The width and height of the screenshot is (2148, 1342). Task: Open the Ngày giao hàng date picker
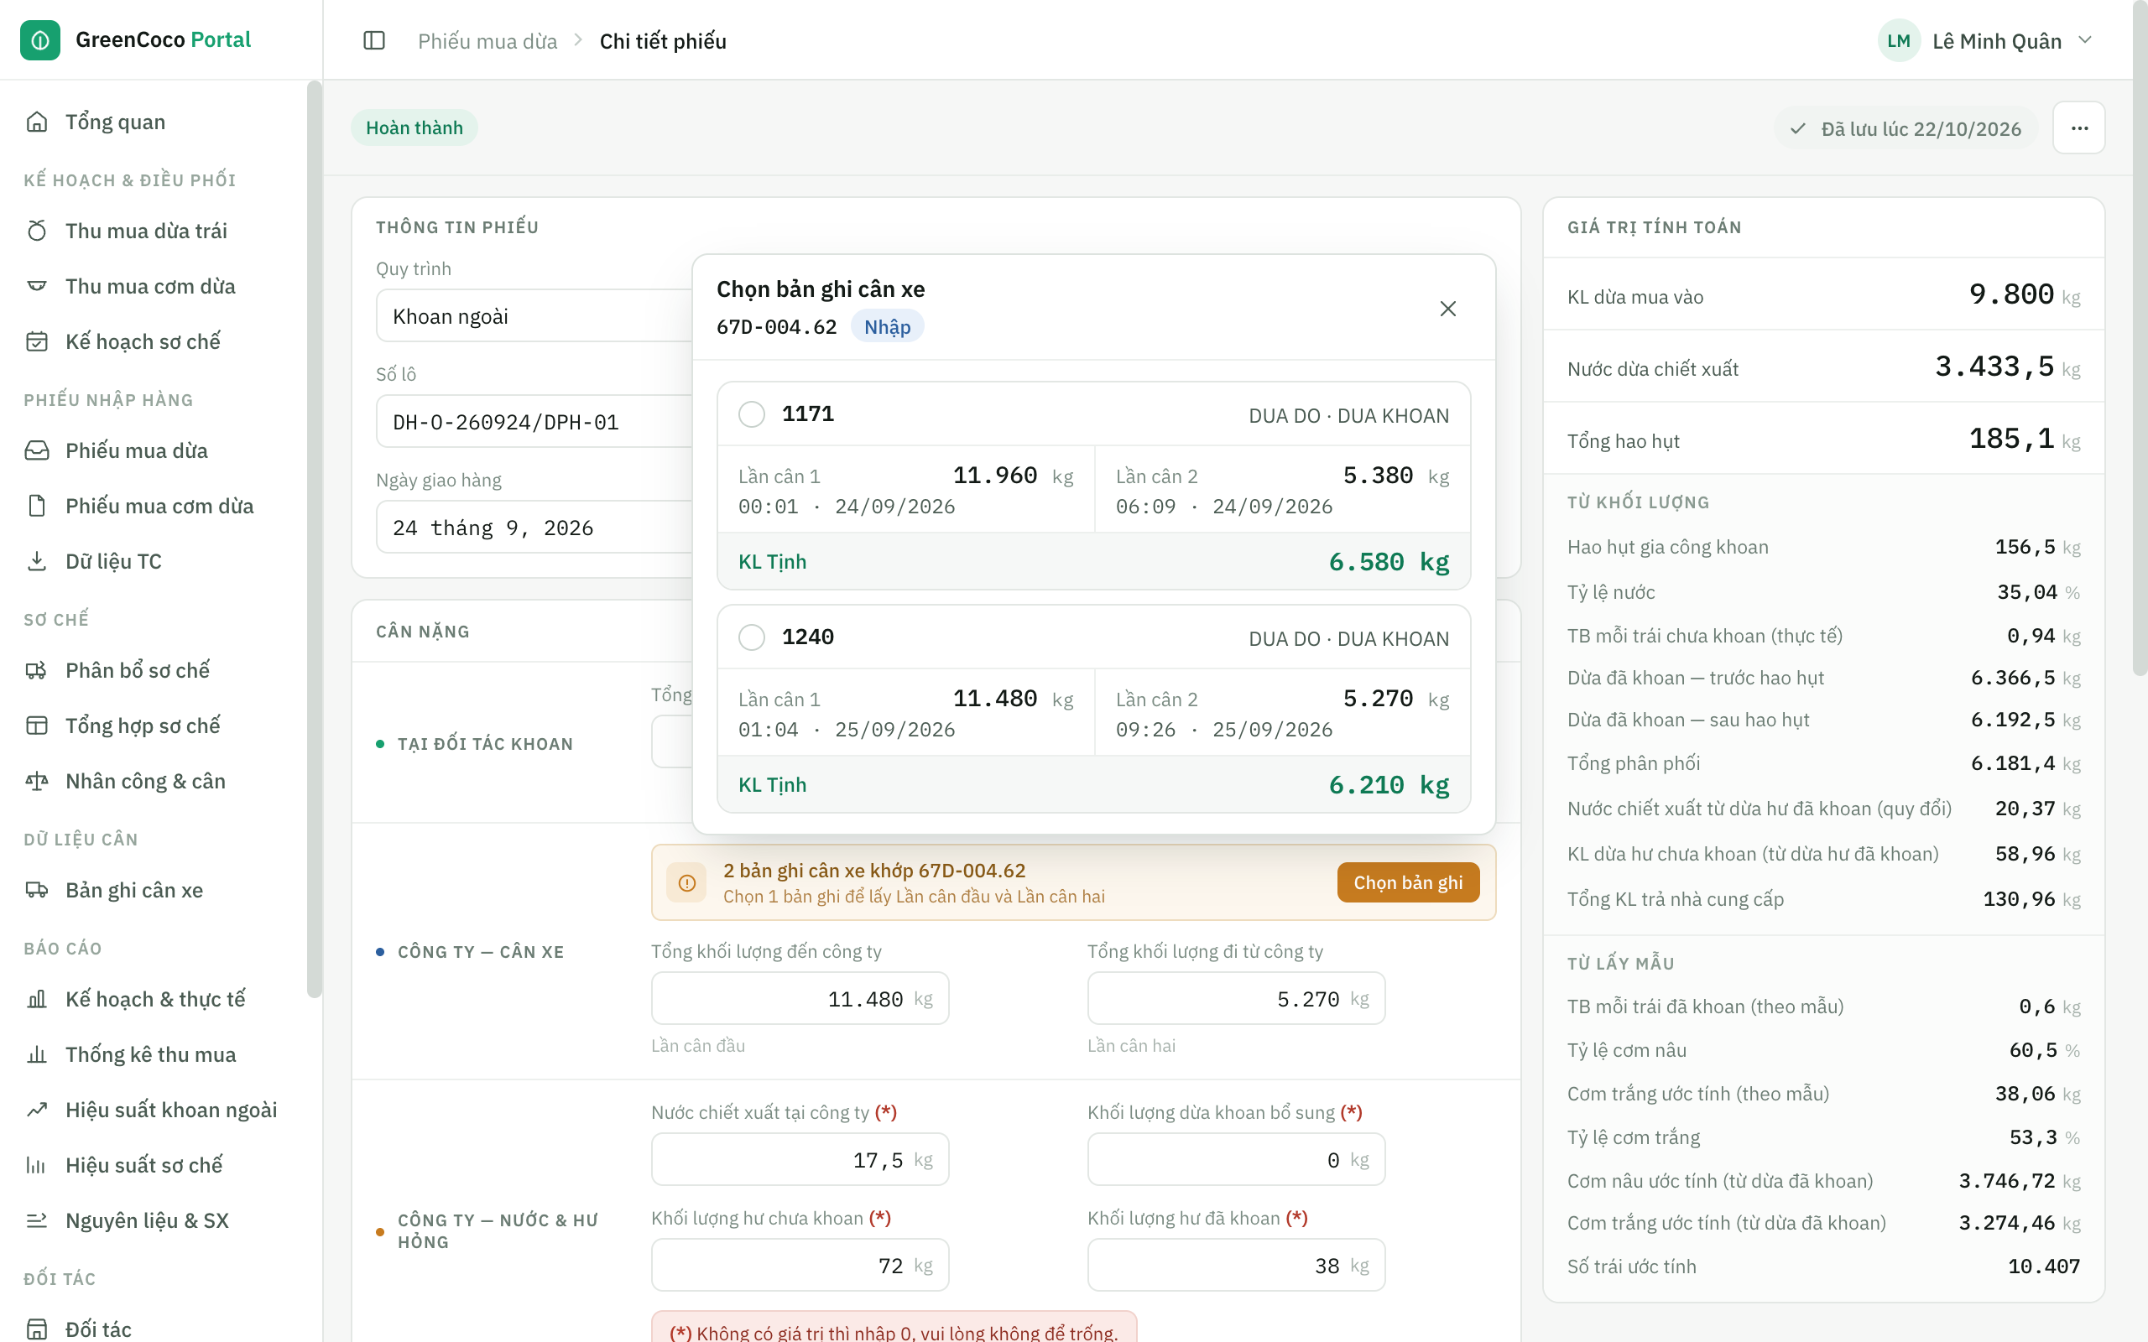(x=534, y=528)
